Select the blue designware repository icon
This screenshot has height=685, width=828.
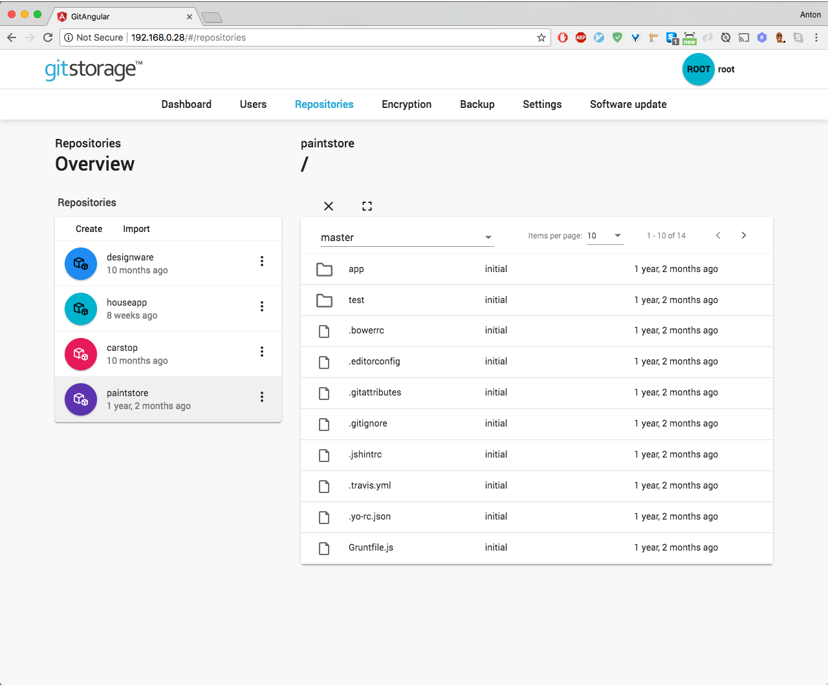(80, 263)
